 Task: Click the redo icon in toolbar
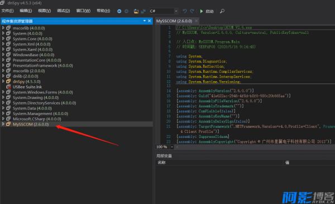click(x=192, y=11)
